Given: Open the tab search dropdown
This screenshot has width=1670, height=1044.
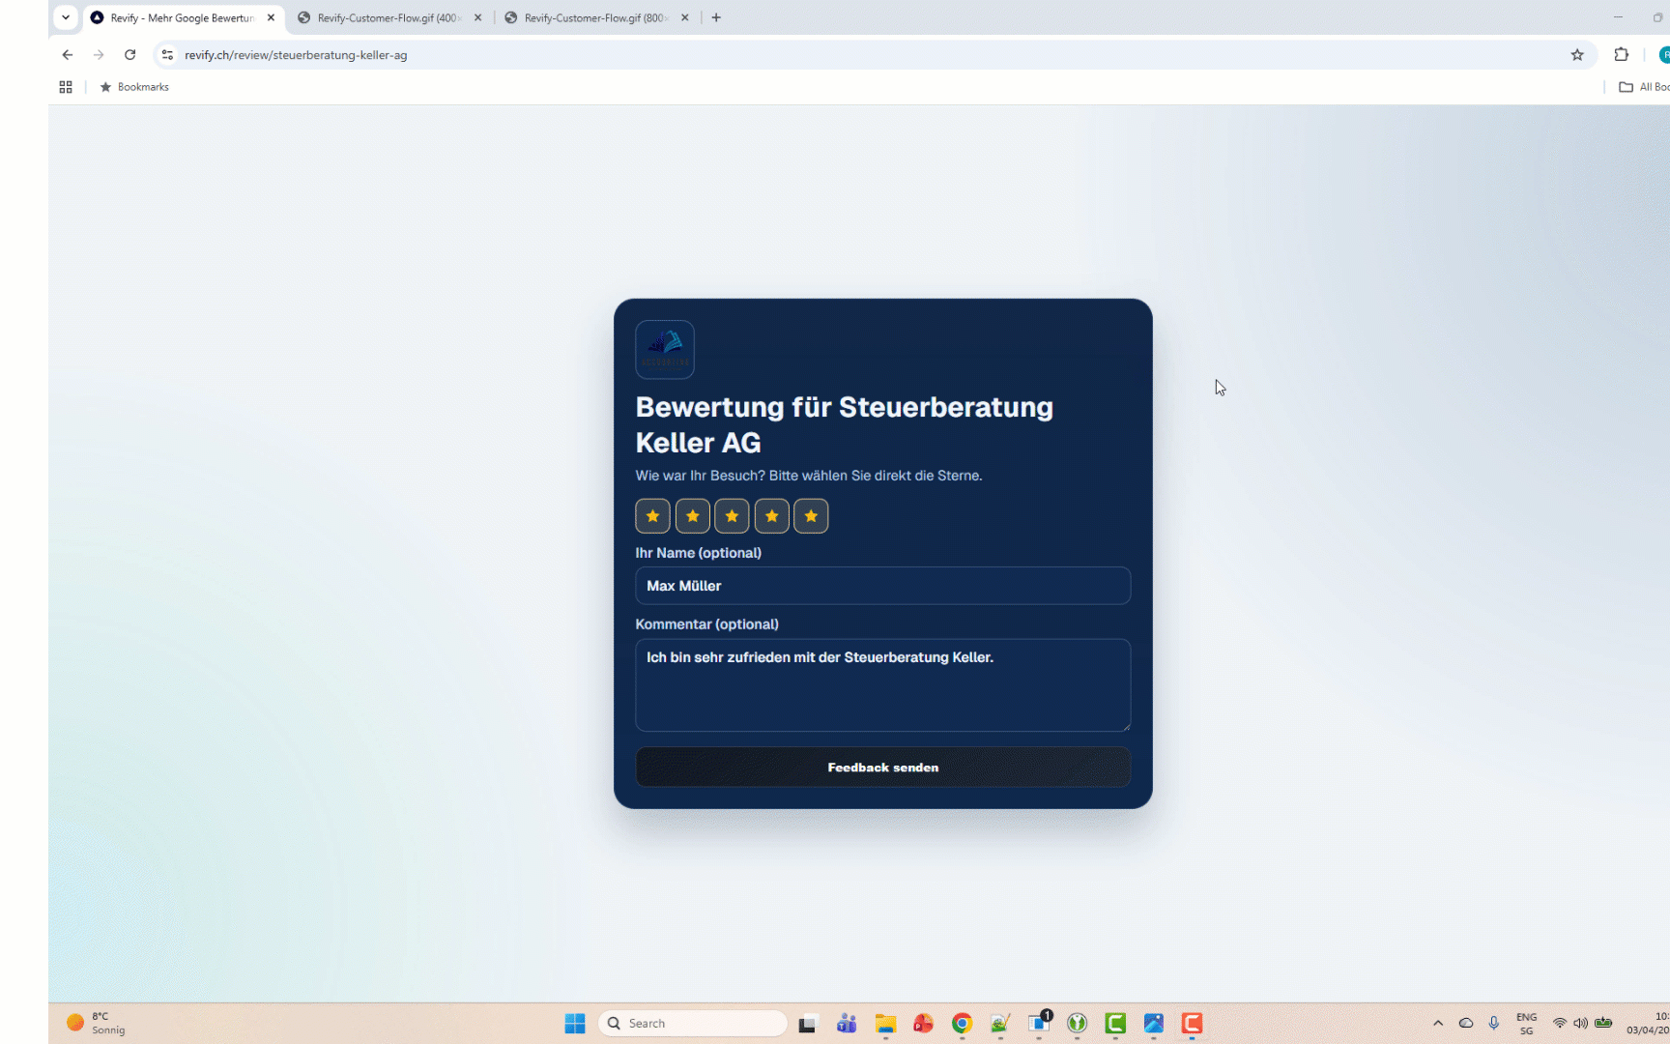Looking at the screenshot, I should tap(65, 17).
